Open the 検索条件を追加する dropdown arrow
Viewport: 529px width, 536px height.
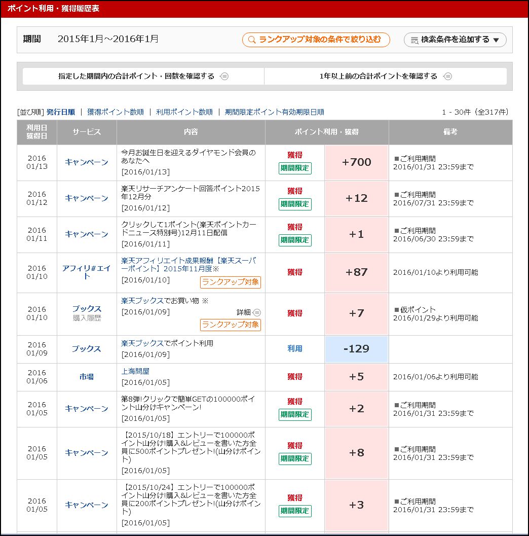point(496,40)
